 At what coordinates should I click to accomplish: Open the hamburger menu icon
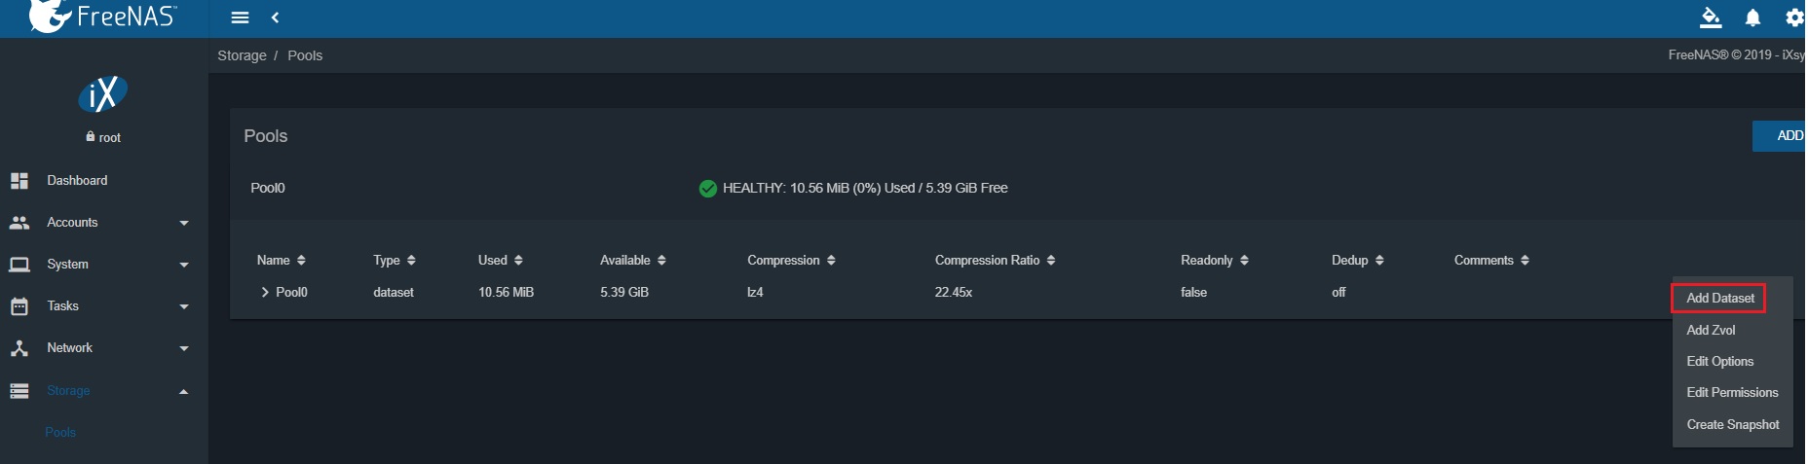pos(240,18)
